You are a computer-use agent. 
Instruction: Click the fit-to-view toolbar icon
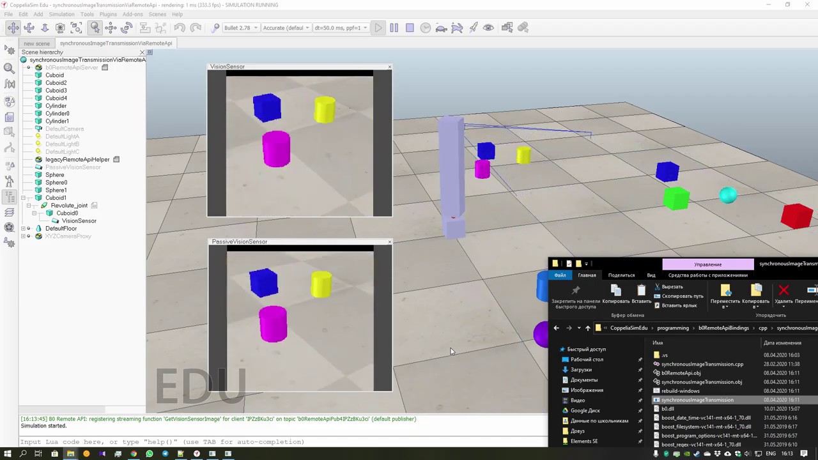click(x=76, y=27)
